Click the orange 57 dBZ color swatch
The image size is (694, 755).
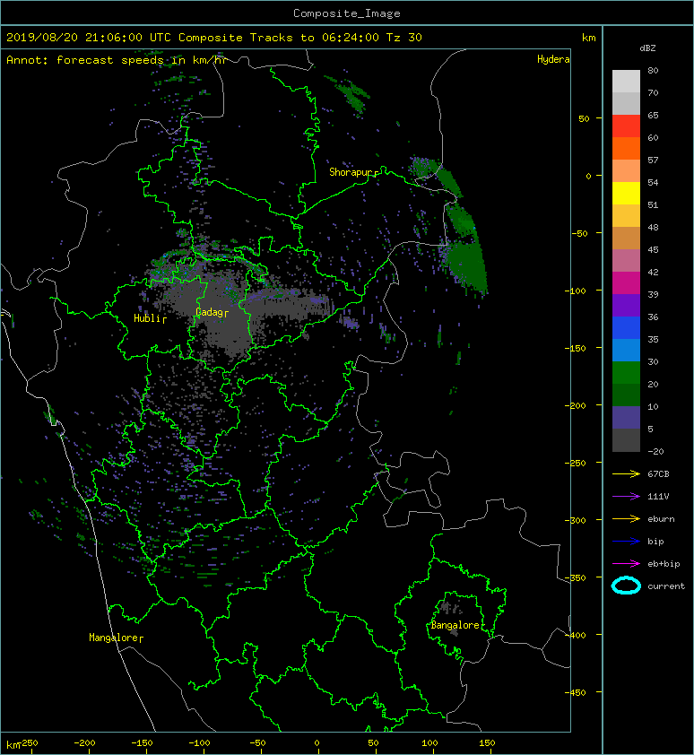(626, 149)
